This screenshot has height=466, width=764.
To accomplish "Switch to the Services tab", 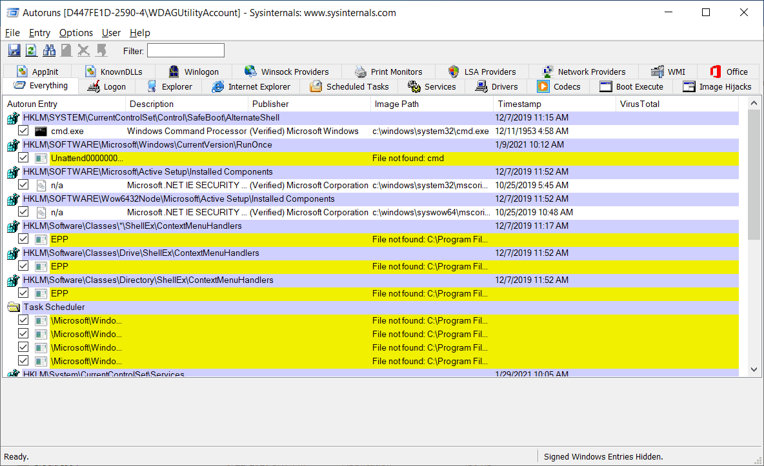I will 432,86.
